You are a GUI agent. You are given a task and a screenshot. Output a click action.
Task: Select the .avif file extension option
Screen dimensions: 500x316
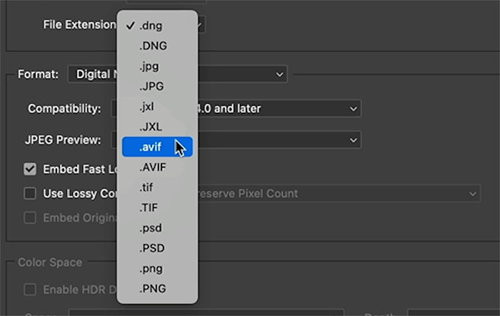[151, 147]
